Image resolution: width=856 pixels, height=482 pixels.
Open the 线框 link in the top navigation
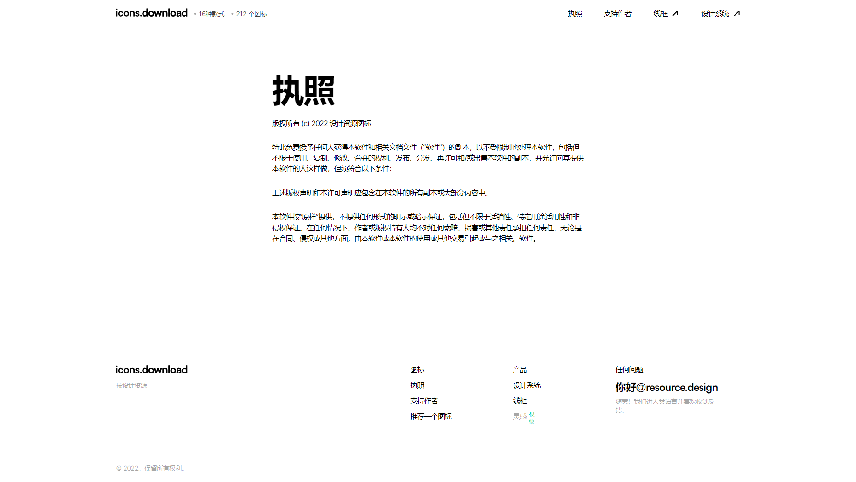pos(660,14)
